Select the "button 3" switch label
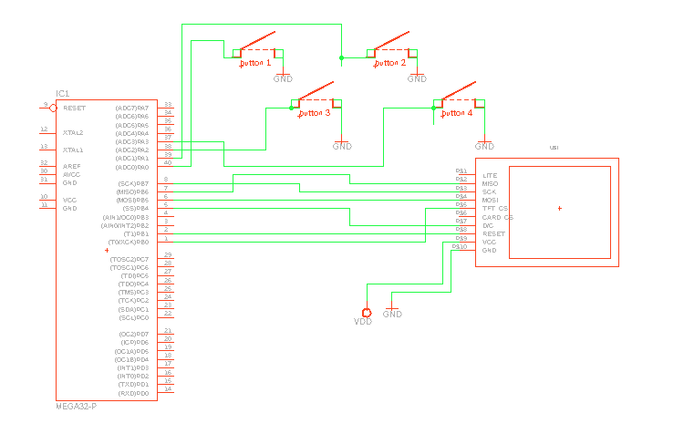684x434 pixels. click(314, 113)
